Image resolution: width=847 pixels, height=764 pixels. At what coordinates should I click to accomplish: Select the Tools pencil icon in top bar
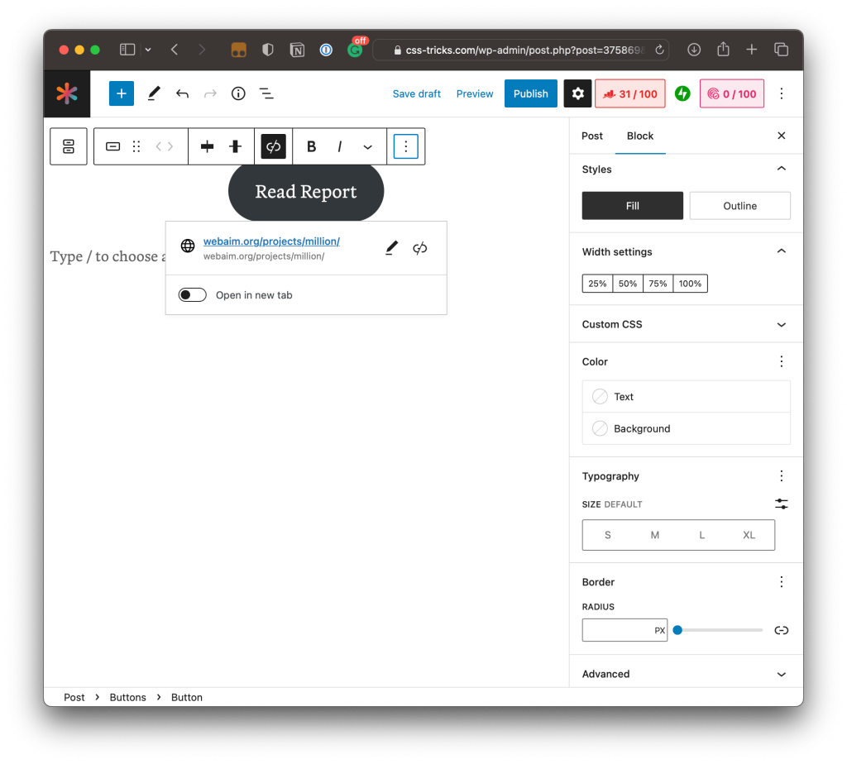click(x=154, y=93)
